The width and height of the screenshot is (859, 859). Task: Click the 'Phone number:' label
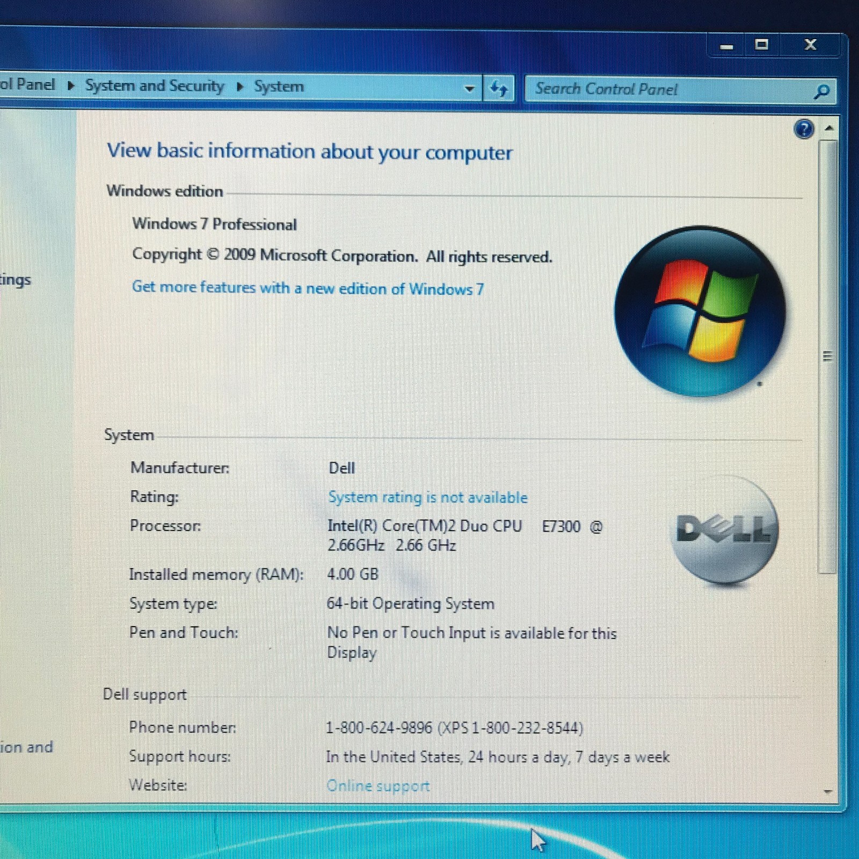(183, 727)
